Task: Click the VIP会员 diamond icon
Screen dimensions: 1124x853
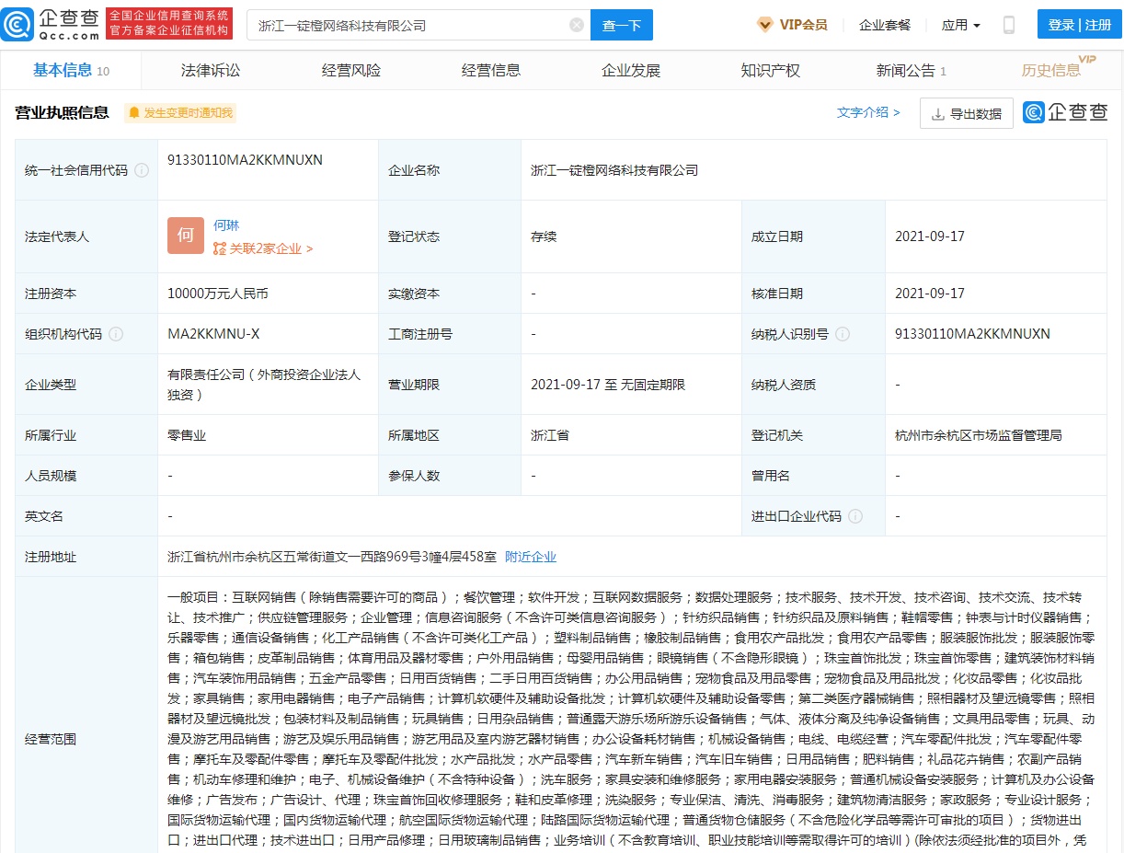Action: [x=765, y=25]
